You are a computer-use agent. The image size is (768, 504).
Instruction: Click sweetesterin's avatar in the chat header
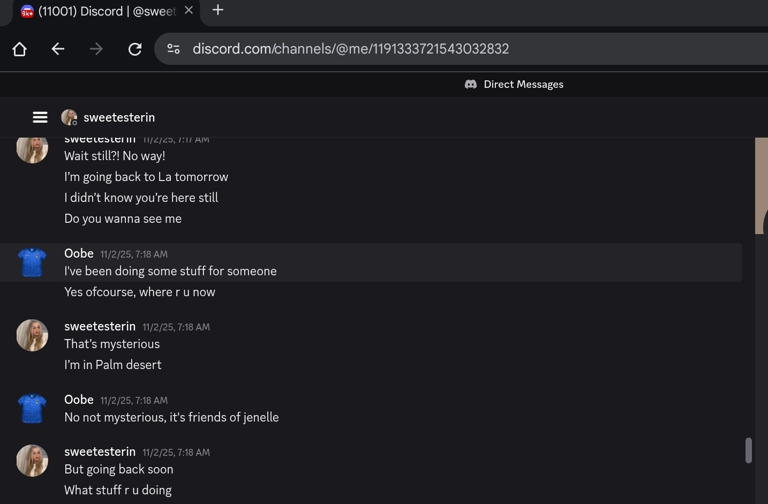point(69,117)
